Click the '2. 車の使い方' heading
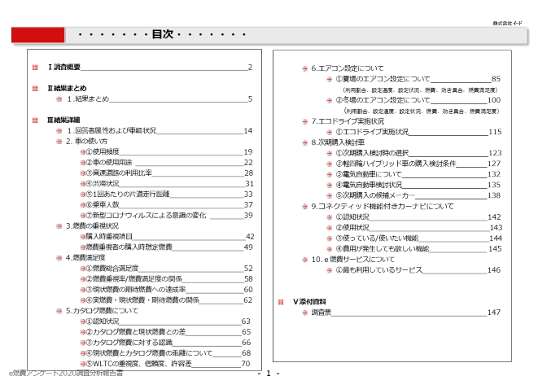Image resolution: width=538 pixels, height=385 pixels. point(87,141)
